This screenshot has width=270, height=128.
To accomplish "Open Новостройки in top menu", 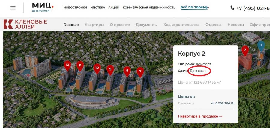I will (75, 7).
